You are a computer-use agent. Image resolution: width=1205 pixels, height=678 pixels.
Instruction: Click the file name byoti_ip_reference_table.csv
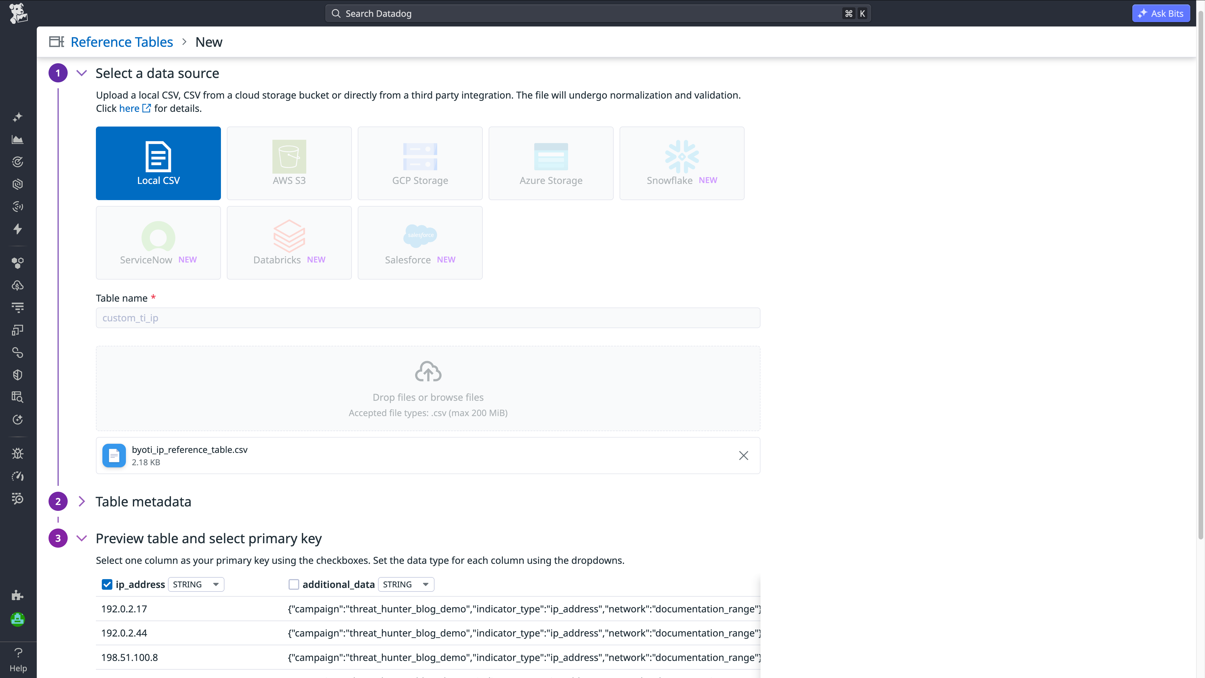[x=189, y=450]
